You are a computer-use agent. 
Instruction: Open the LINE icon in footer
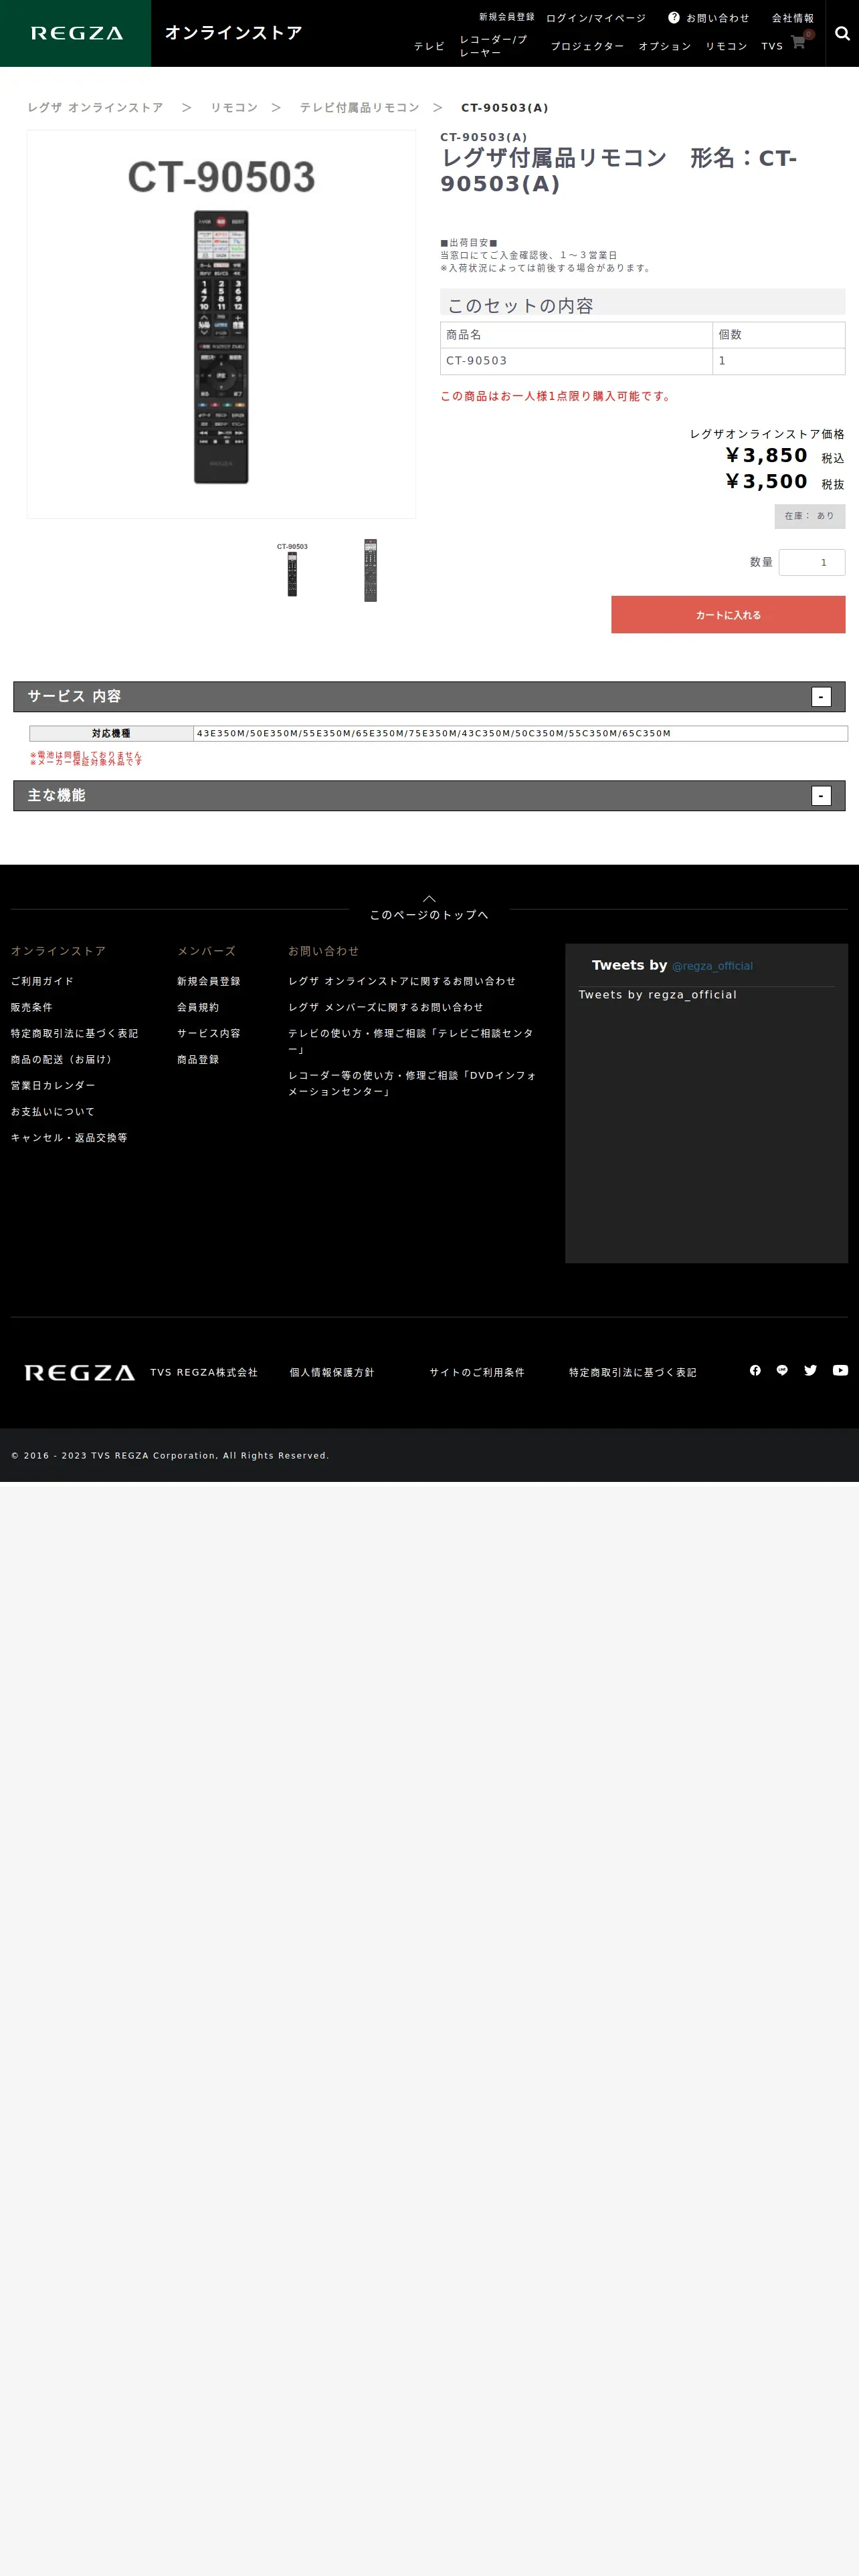(x=782, y=1370)
